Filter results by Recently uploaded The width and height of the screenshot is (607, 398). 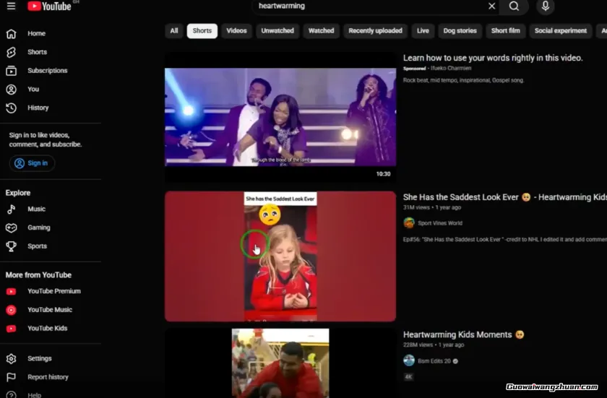(x=375, y=31)
